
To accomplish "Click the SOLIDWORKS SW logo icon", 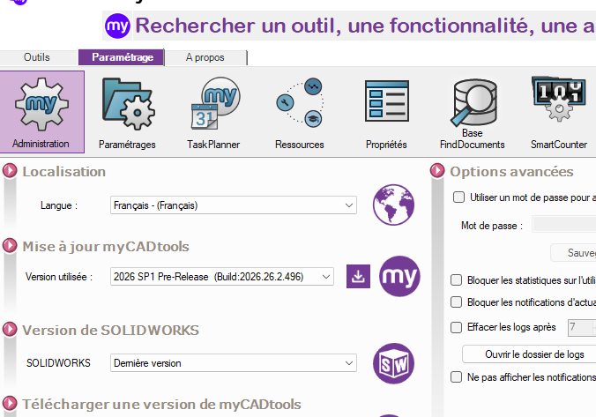I will coord(393,362).
